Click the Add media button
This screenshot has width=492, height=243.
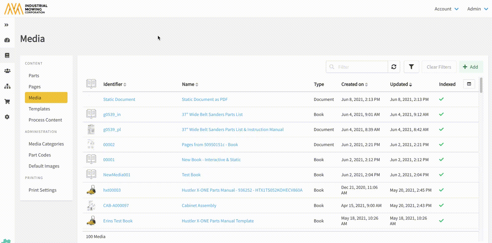pos(471,67)
